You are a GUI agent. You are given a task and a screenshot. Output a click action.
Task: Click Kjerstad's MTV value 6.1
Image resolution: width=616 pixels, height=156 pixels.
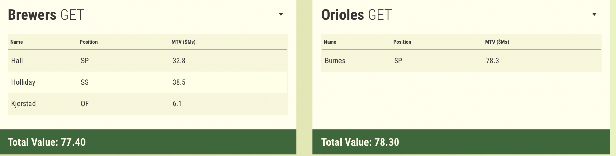coord(177,104)
